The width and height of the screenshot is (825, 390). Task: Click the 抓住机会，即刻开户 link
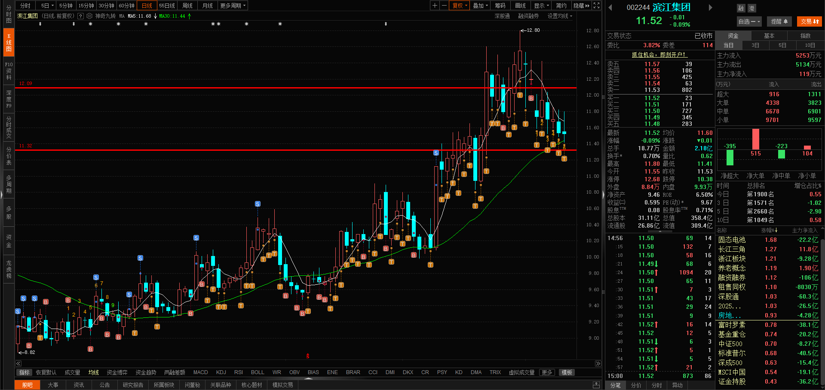coord(659,55)
